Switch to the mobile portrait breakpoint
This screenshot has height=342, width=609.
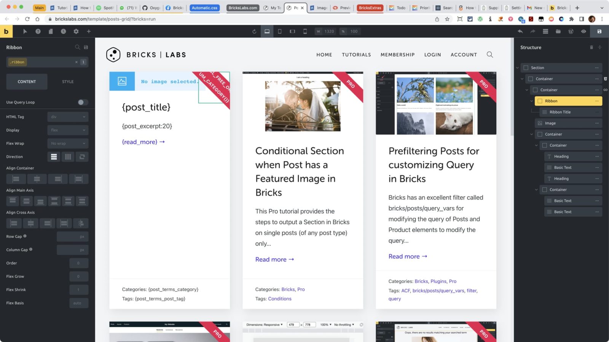tap(305, 32)
